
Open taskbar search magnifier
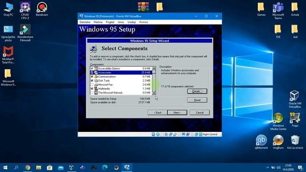[16, 168]
